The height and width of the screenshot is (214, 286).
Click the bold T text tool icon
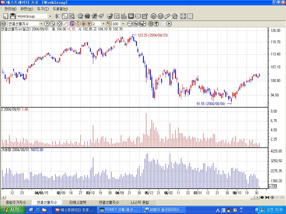pyautogui.click(x=156, y=24)
